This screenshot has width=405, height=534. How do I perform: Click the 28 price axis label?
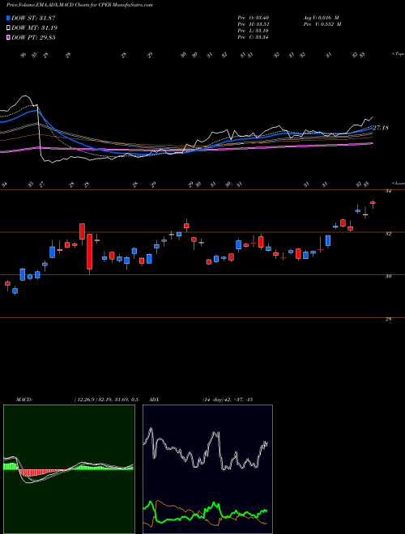tap(388, 319)
